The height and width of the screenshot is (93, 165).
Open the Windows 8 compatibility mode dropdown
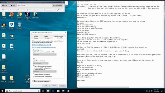tap(45, 55)
